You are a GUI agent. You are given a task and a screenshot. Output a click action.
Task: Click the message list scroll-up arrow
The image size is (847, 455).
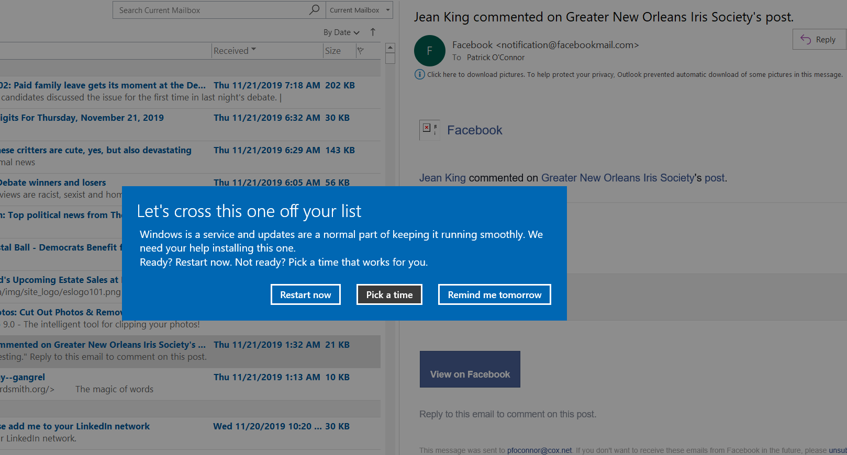click(x=390, y=48)
